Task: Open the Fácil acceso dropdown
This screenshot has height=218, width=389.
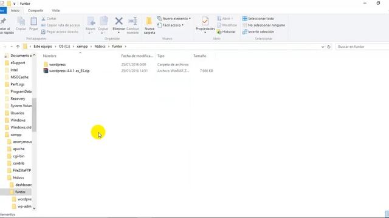Action: pyautogui.click(x=170, y=25)
